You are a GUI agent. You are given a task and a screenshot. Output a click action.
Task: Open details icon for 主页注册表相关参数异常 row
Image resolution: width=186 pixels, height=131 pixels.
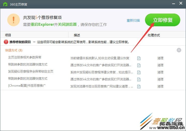(139, 58)
